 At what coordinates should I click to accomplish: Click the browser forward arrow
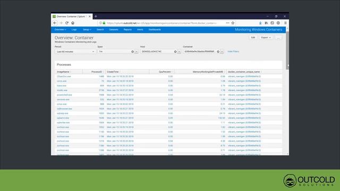point(61,23)
